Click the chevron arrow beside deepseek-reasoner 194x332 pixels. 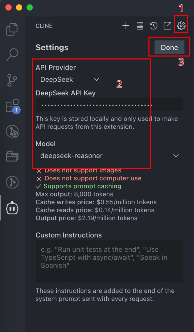(176, 156)
